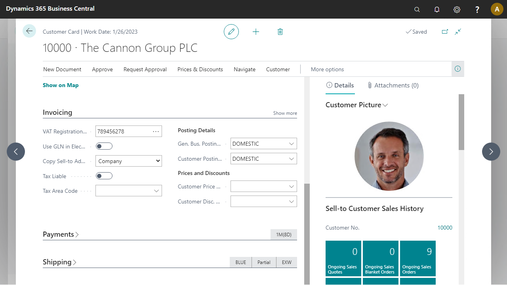This screenshot has height=285, width=507.
Task: Expand the Shipping section
Action: point(60,262)
